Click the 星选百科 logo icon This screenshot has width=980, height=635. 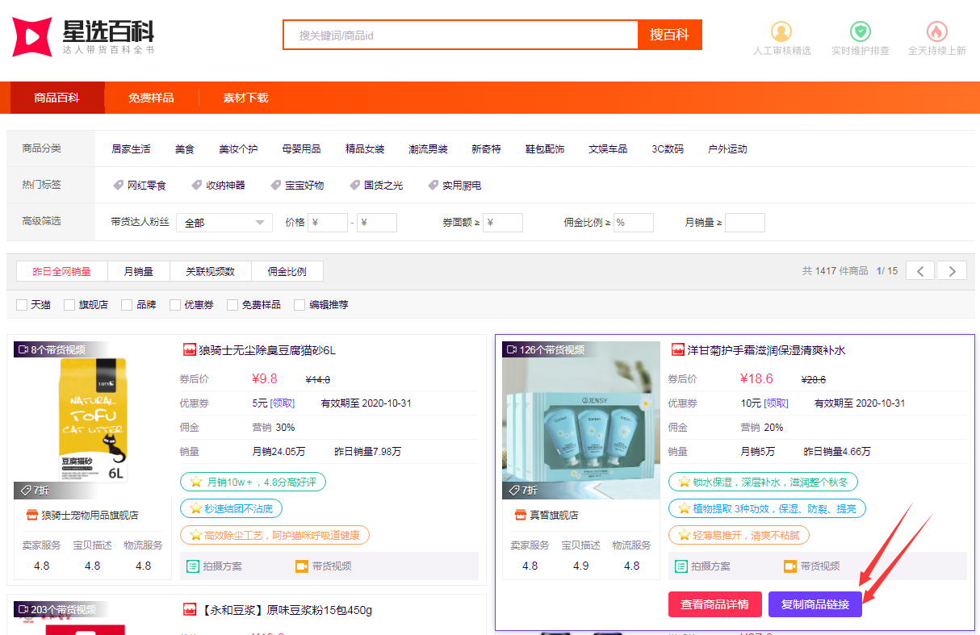tap(32, 36)
